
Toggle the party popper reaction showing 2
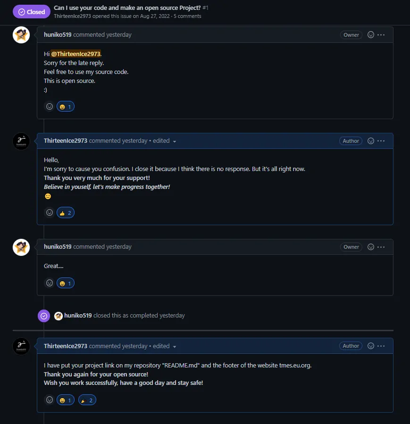pos(87,400)
